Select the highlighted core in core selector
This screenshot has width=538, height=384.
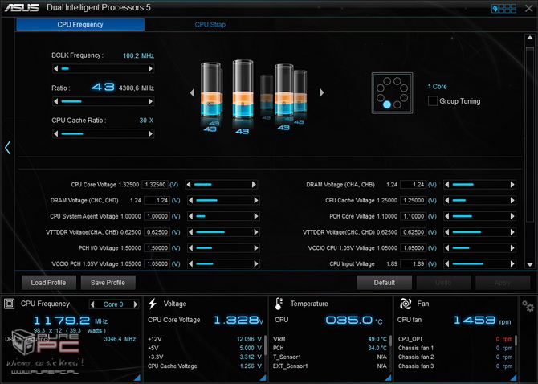[387, 104]
